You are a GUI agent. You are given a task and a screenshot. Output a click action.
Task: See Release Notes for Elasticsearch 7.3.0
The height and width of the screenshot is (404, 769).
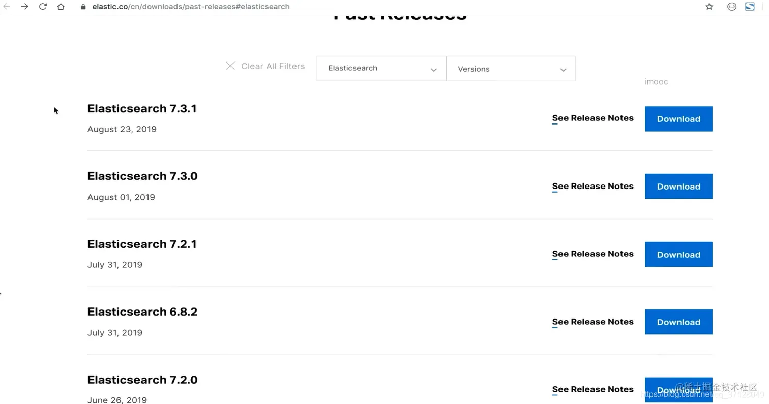[593, 186]
